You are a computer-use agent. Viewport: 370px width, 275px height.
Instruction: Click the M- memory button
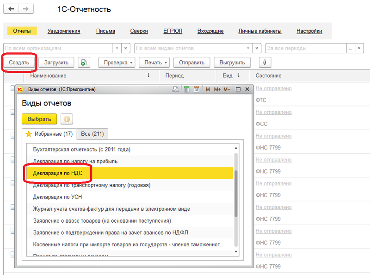[x=227, y=89]
